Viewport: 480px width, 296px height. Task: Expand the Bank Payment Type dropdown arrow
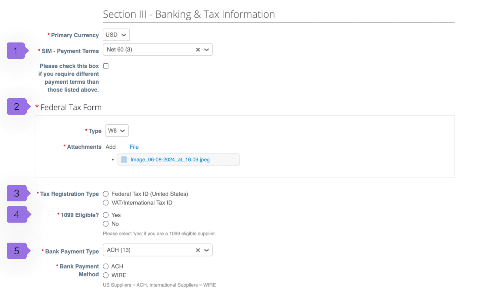[x=207, y=250]
